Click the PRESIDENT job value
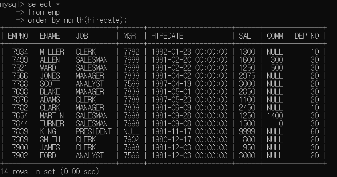Screen dimensions: 337x177 (x=94, y=132)
